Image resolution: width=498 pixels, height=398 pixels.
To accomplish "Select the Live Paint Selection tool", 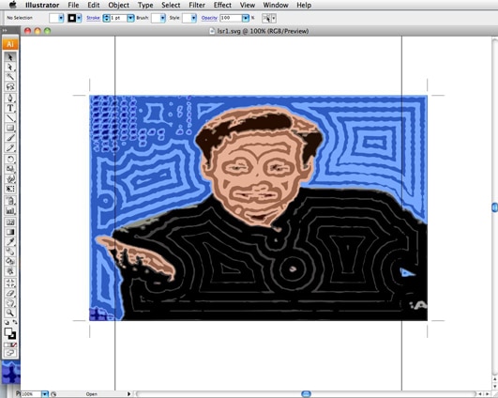I will pyautogui.click(x=10, y=271).
